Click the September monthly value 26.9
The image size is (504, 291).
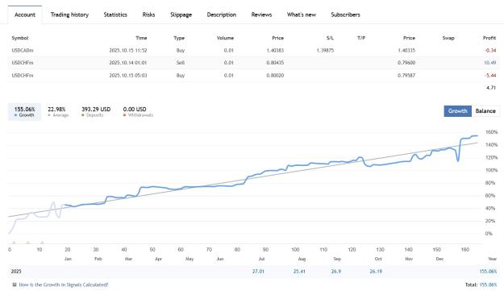336,272
